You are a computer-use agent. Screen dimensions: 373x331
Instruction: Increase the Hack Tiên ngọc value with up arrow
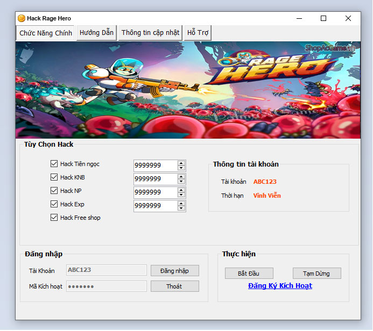click(181, 163)
